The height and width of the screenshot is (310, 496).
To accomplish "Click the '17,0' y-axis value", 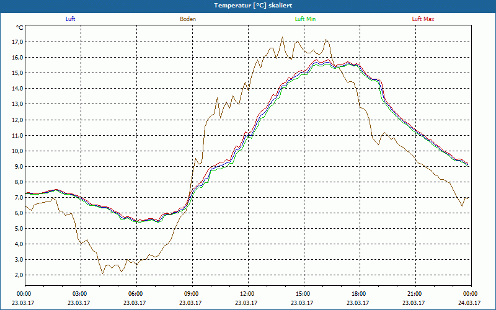I will 18,42.
